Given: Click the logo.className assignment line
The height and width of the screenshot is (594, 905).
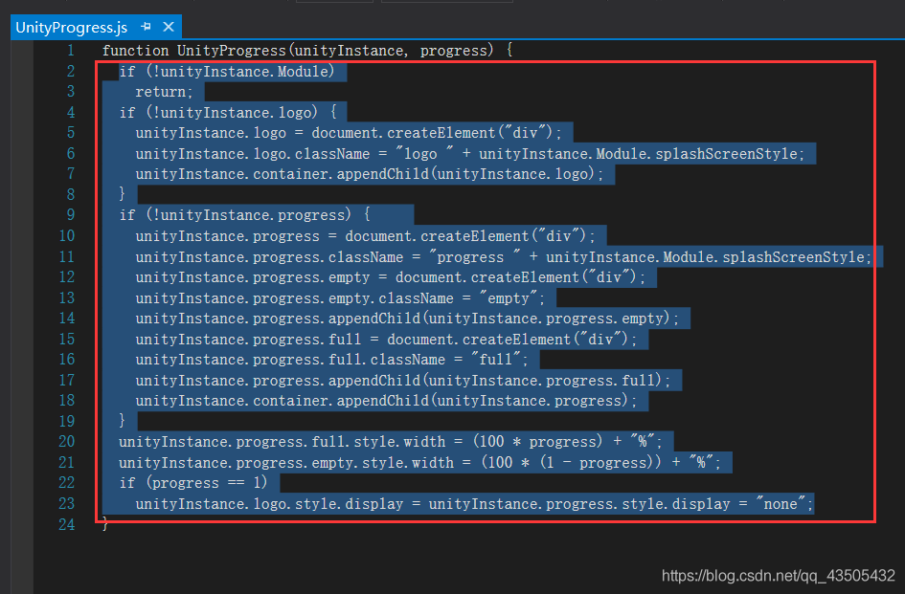Looking at the screenshot, I should (470, 154).
